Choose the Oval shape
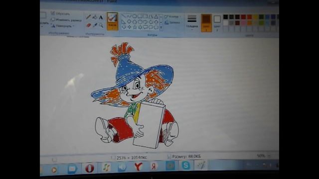The width and height of the screenshot is (319, 179). (x=135, y=16)
